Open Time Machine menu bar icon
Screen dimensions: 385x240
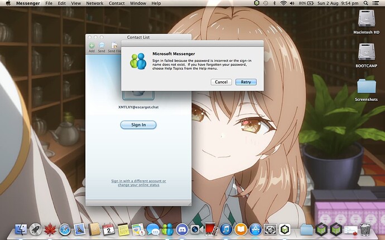pyautogui.click(x=266, y=3)
